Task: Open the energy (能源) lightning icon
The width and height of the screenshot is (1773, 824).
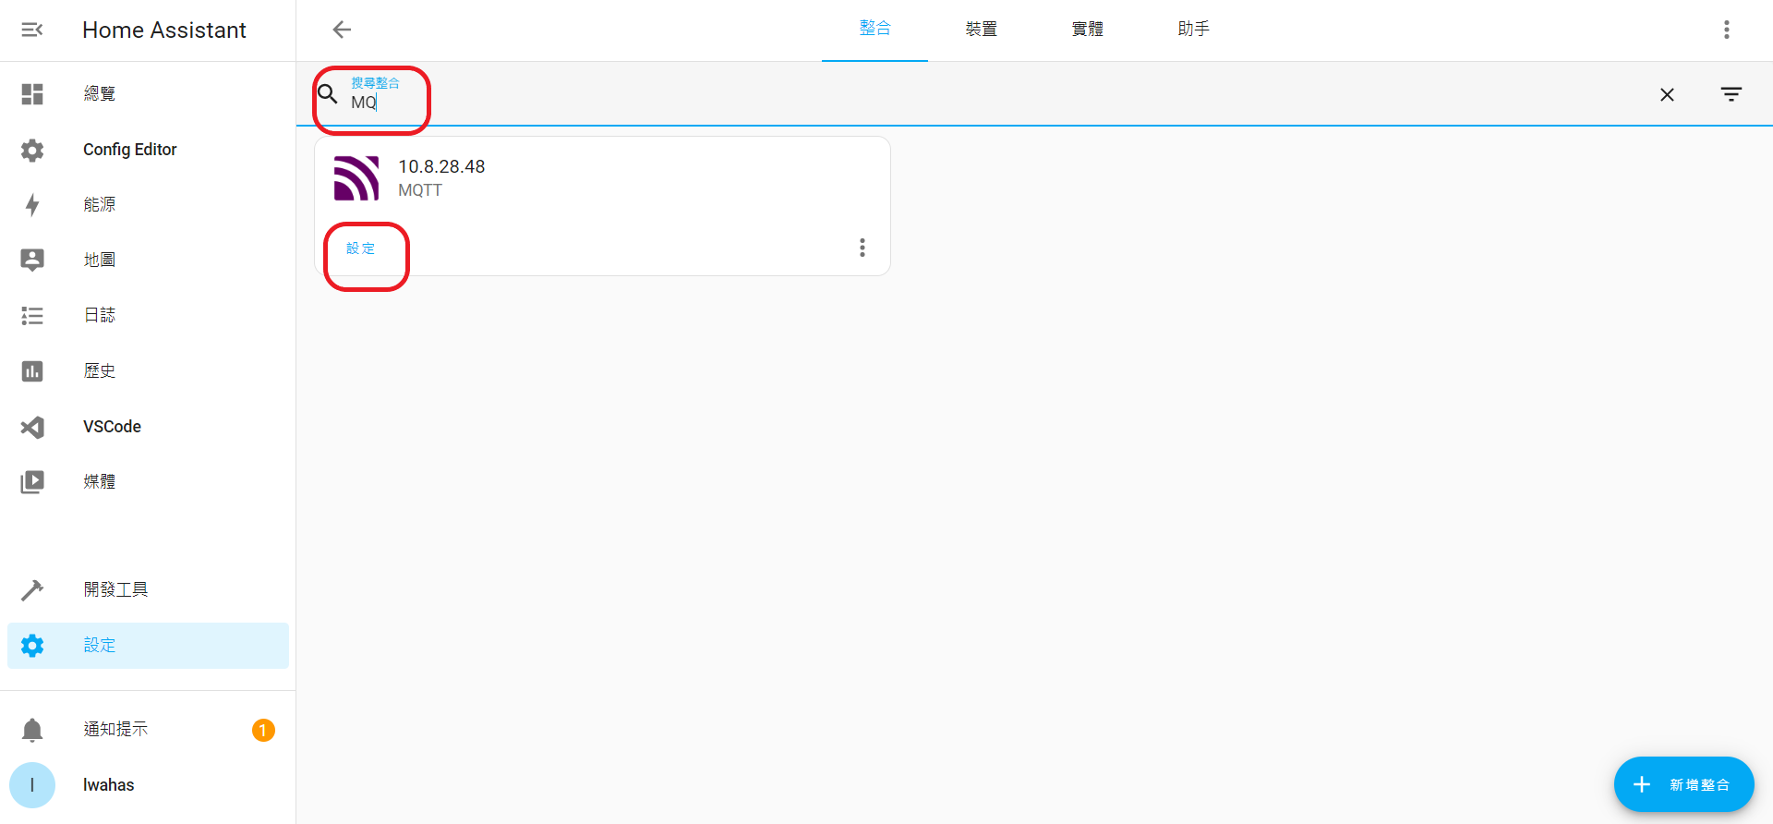Action: coord(32,205)
